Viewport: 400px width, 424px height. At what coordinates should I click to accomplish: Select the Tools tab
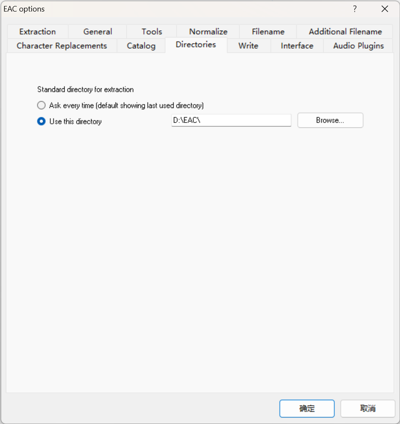pos(152,32)
